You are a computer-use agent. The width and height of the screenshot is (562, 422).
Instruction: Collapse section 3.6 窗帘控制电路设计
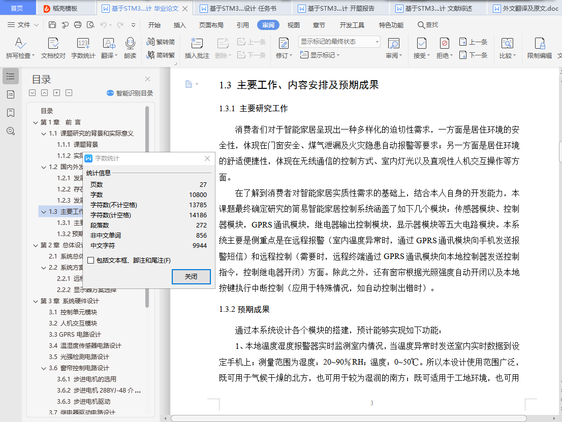point(44,368)
